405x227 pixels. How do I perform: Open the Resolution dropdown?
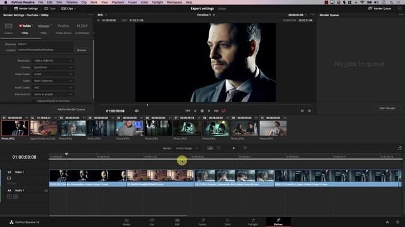(x=53, y=61)
